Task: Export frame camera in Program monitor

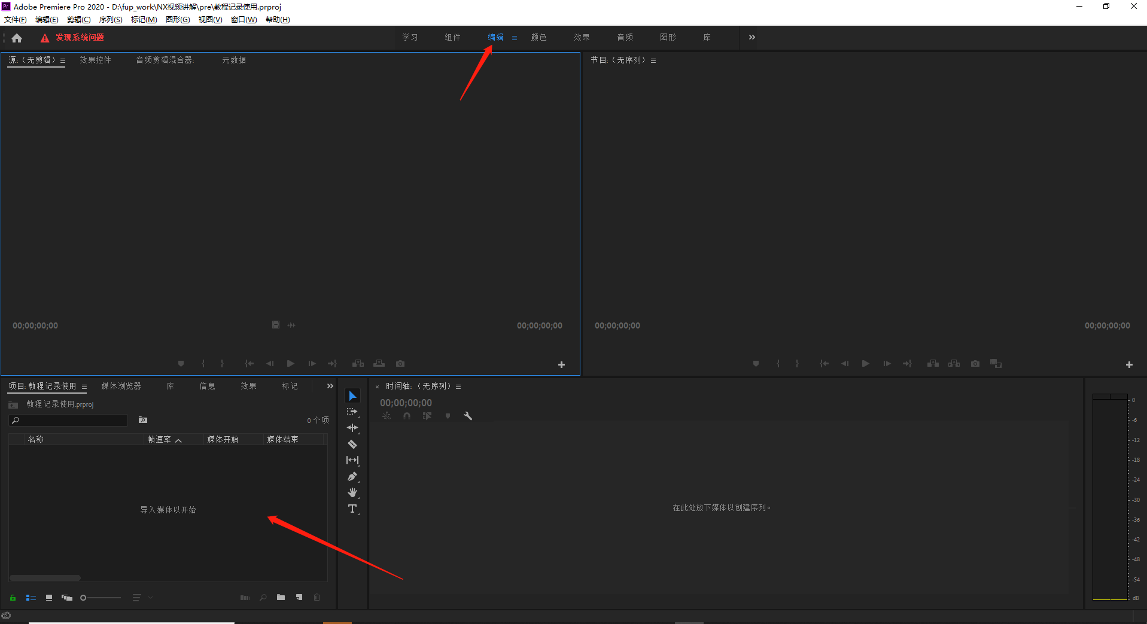Action: pyautogui.click(x=975, y=364)
